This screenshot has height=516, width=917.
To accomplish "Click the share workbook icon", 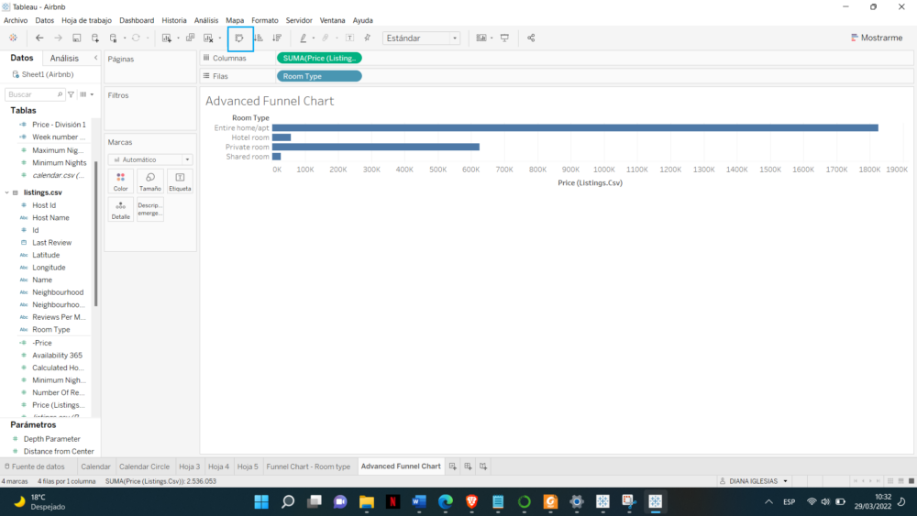I will pyautogui.click(x=531, y=38).
